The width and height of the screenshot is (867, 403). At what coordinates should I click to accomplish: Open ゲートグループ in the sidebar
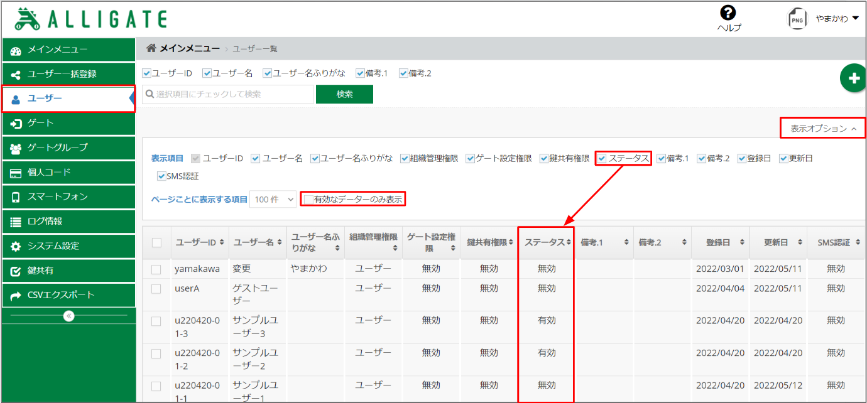tap(68, 148)
